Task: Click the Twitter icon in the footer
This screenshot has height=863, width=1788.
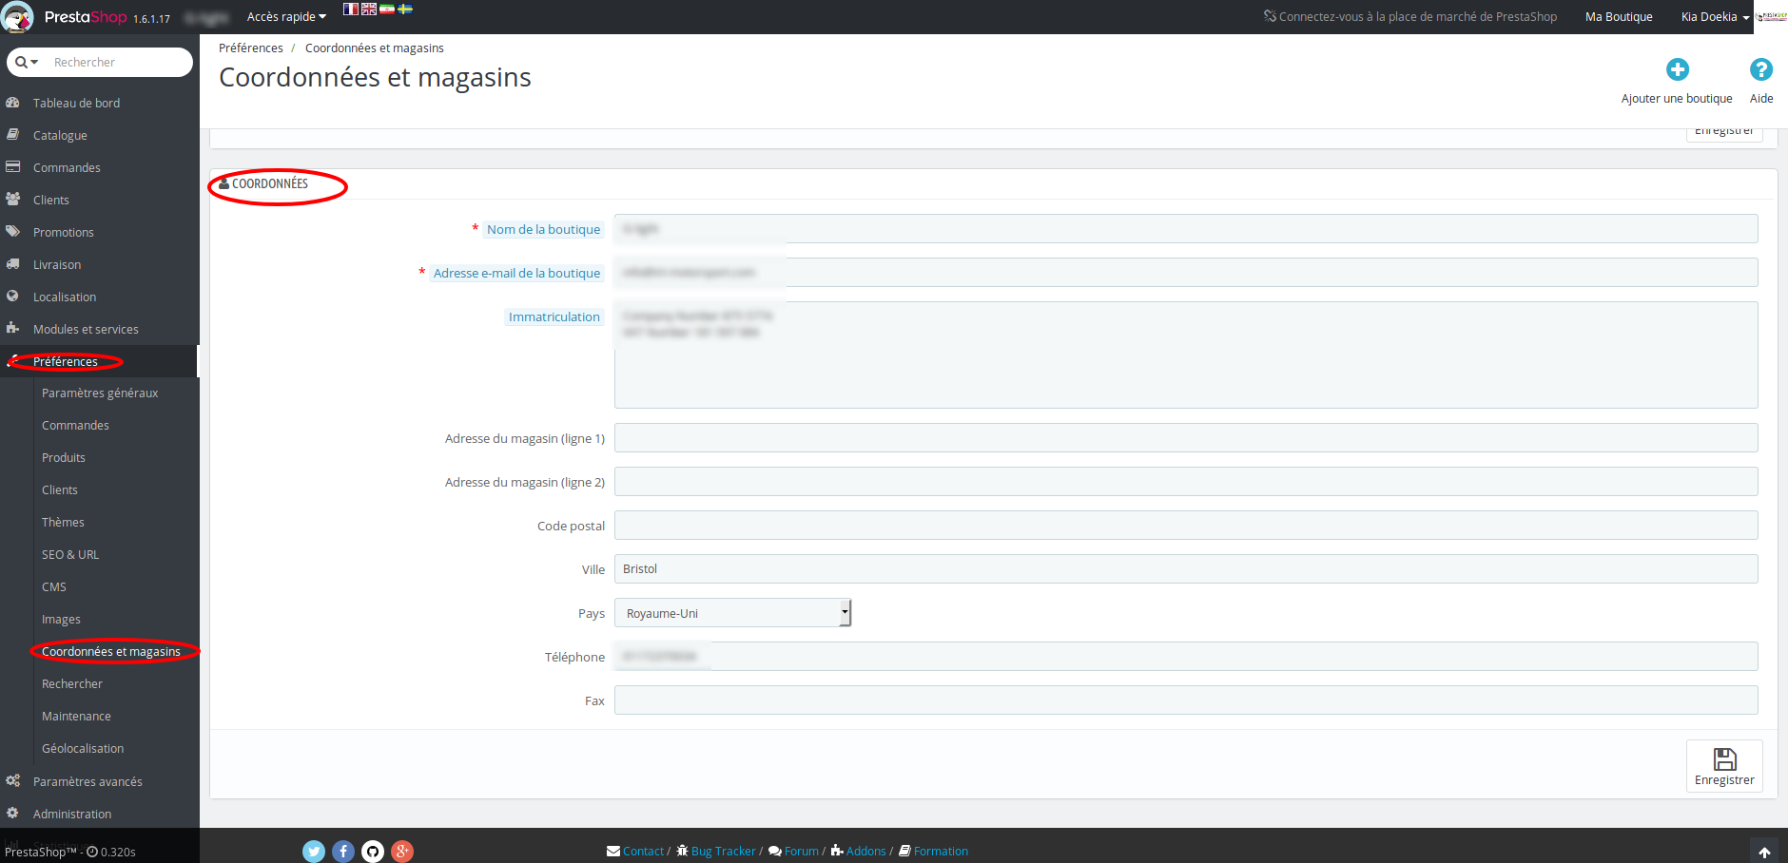Action: point(314,852)
